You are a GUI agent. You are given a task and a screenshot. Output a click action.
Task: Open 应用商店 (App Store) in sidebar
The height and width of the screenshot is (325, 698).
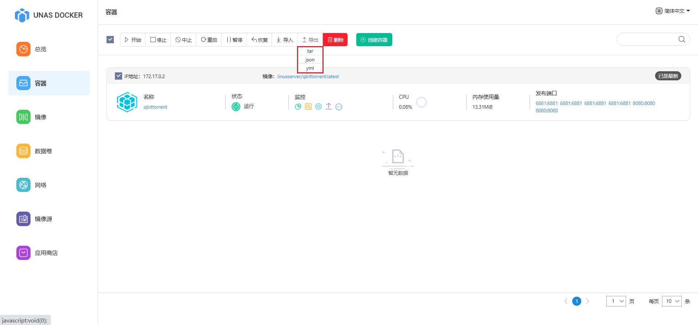(46, 253)
